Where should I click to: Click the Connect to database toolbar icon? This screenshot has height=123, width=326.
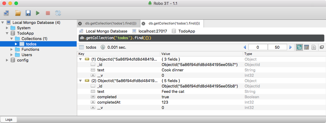click(6, 13)
